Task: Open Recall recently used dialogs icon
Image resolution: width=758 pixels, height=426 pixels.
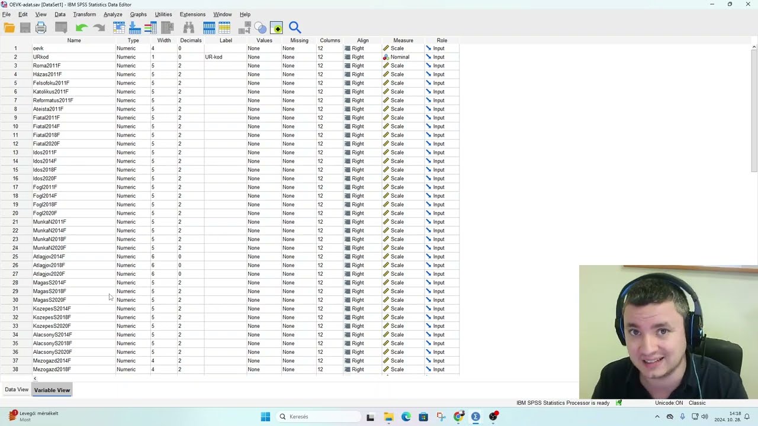Action: click(x=61, y=27)
